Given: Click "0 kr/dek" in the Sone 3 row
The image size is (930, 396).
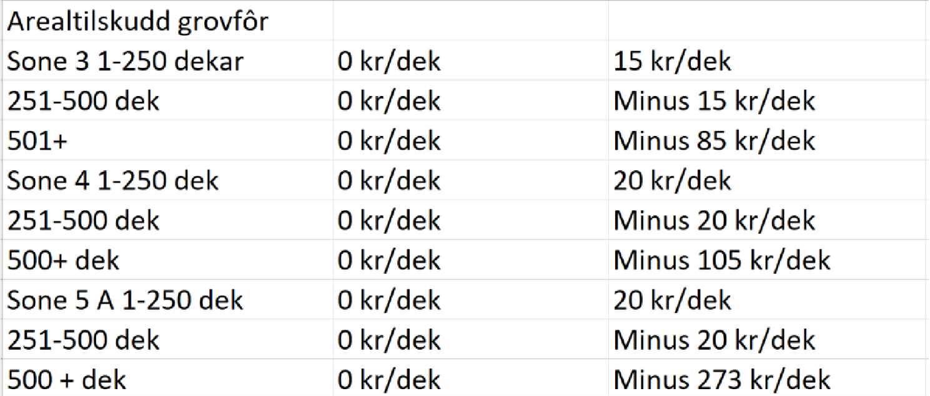Looking at the screenshot, I should tap(389, 62).
